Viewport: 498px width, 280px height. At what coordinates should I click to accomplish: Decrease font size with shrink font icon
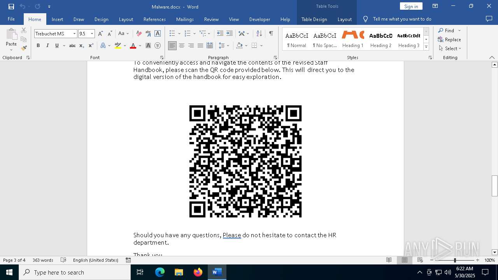coord(110,34)
